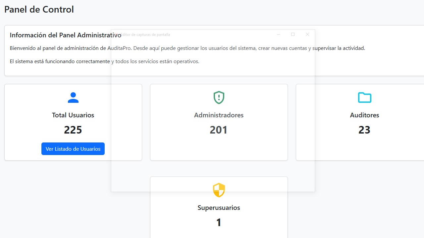Click the 225 total users count
424x238 pixels.
pos(73,130)
